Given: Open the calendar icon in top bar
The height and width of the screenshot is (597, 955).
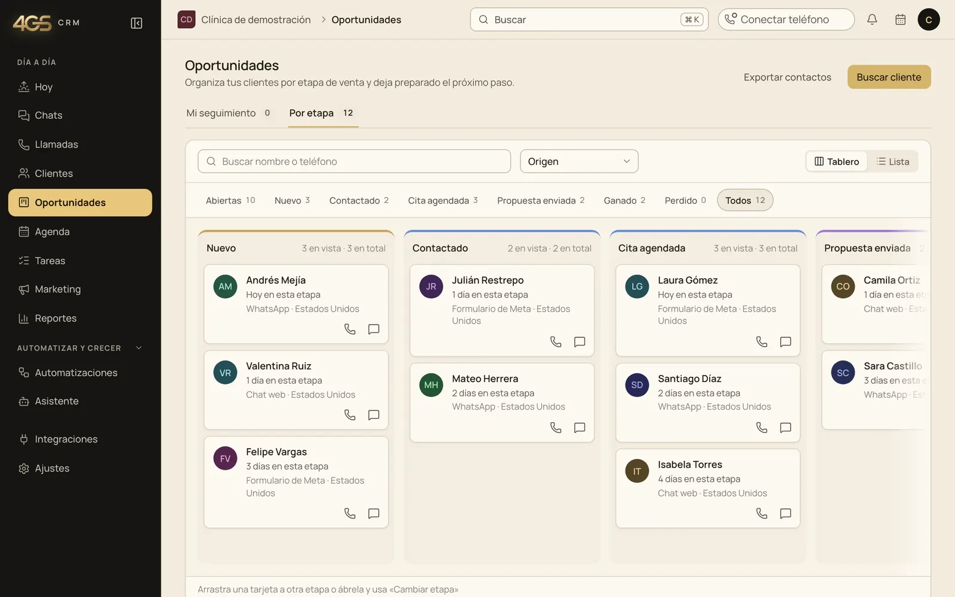Looking at the screenshot, I should pos(901,20).
